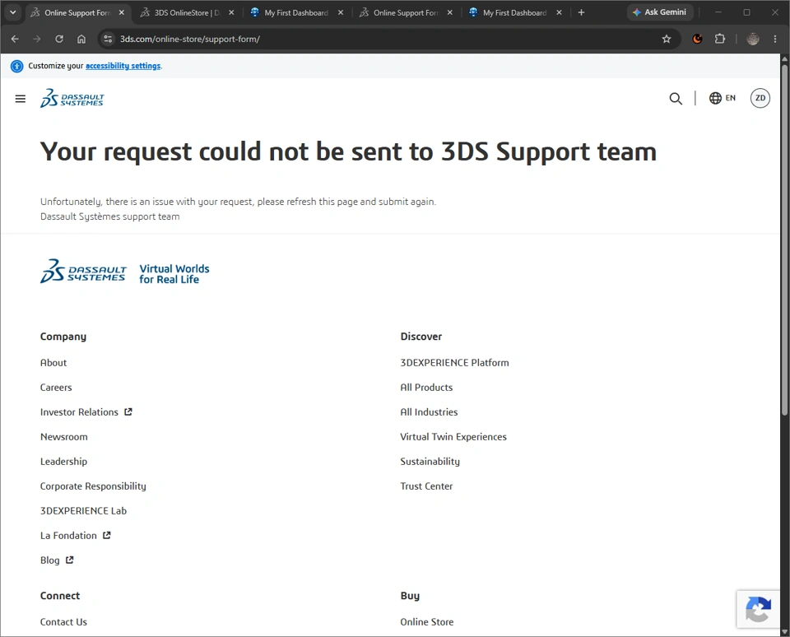Open the All Industries link

click(x=429, y=411)
